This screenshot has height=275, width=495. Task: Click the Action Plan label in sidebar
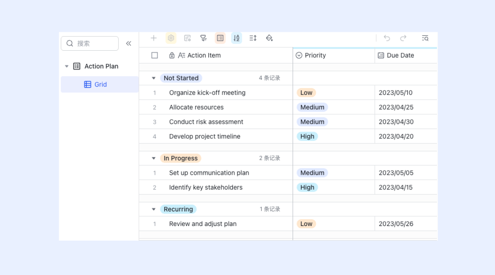tap(101, 66)
